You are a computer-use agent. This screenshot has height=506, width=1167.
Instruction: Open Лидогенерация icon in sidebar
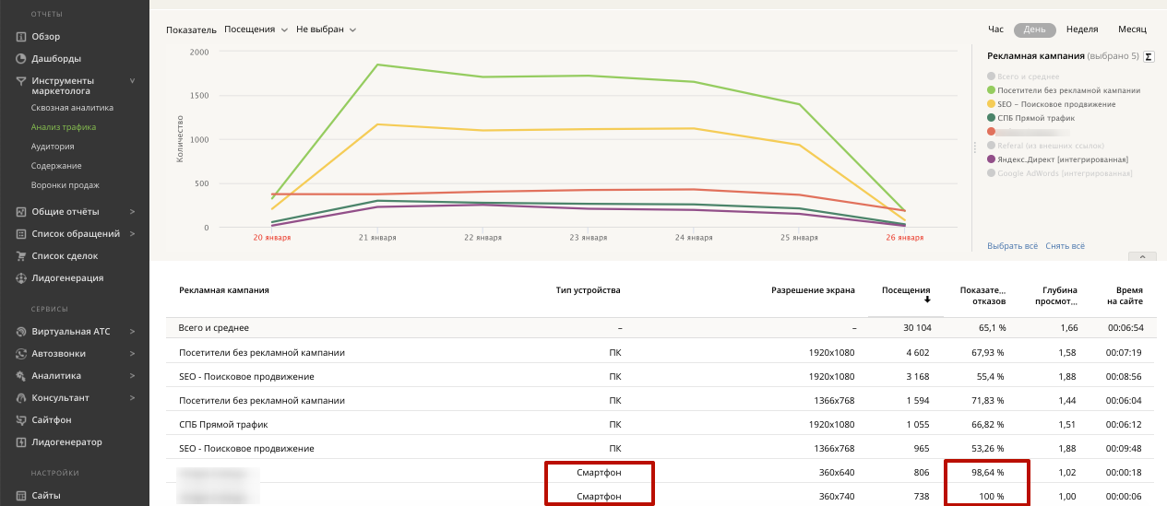20,278
